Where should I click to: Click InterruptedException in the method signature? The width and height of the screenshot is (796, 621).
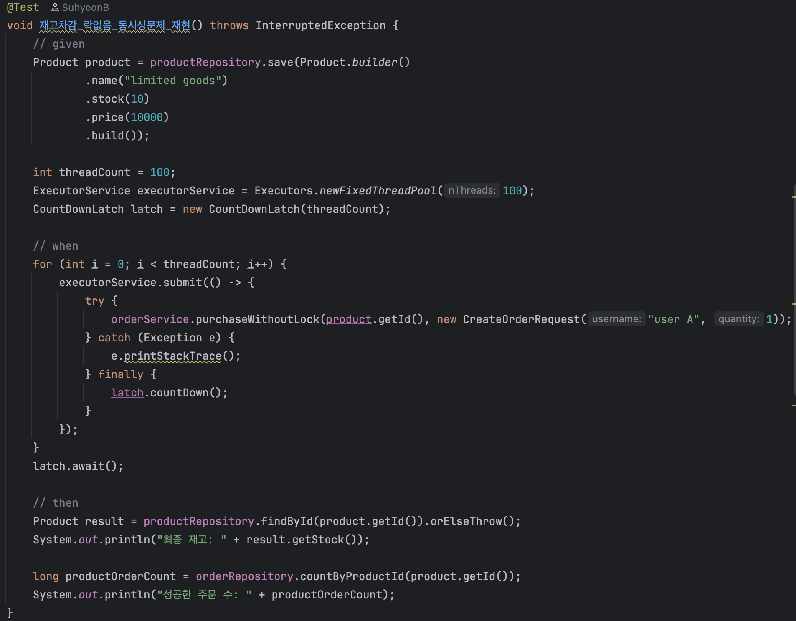click(321, 25)
